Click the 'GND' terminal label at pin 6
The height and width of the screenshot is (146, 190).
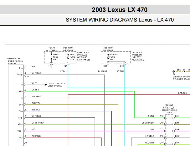(20, 118)
